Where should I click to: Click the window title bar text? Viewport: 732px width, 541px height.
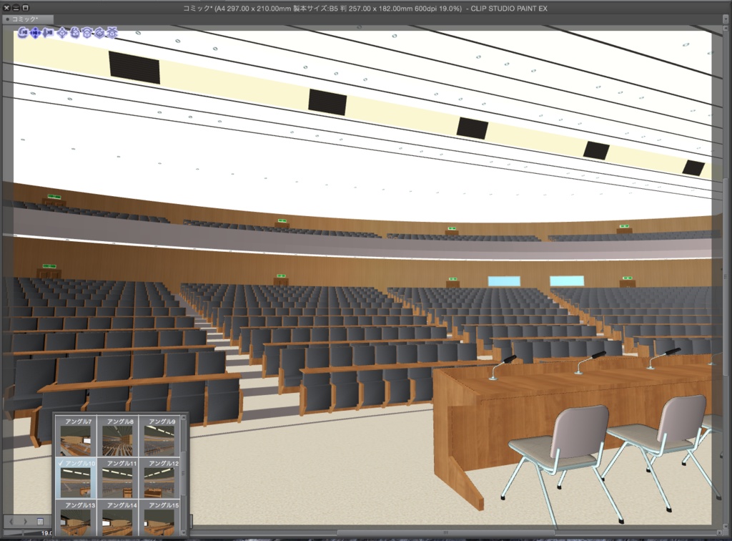click(x=365, y=9)
